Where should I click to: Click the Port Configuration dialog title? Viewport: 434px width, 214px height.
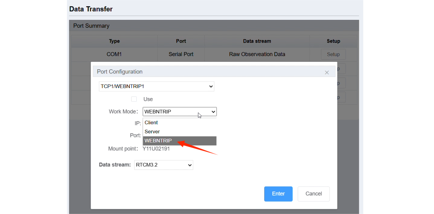pos(120,72)
